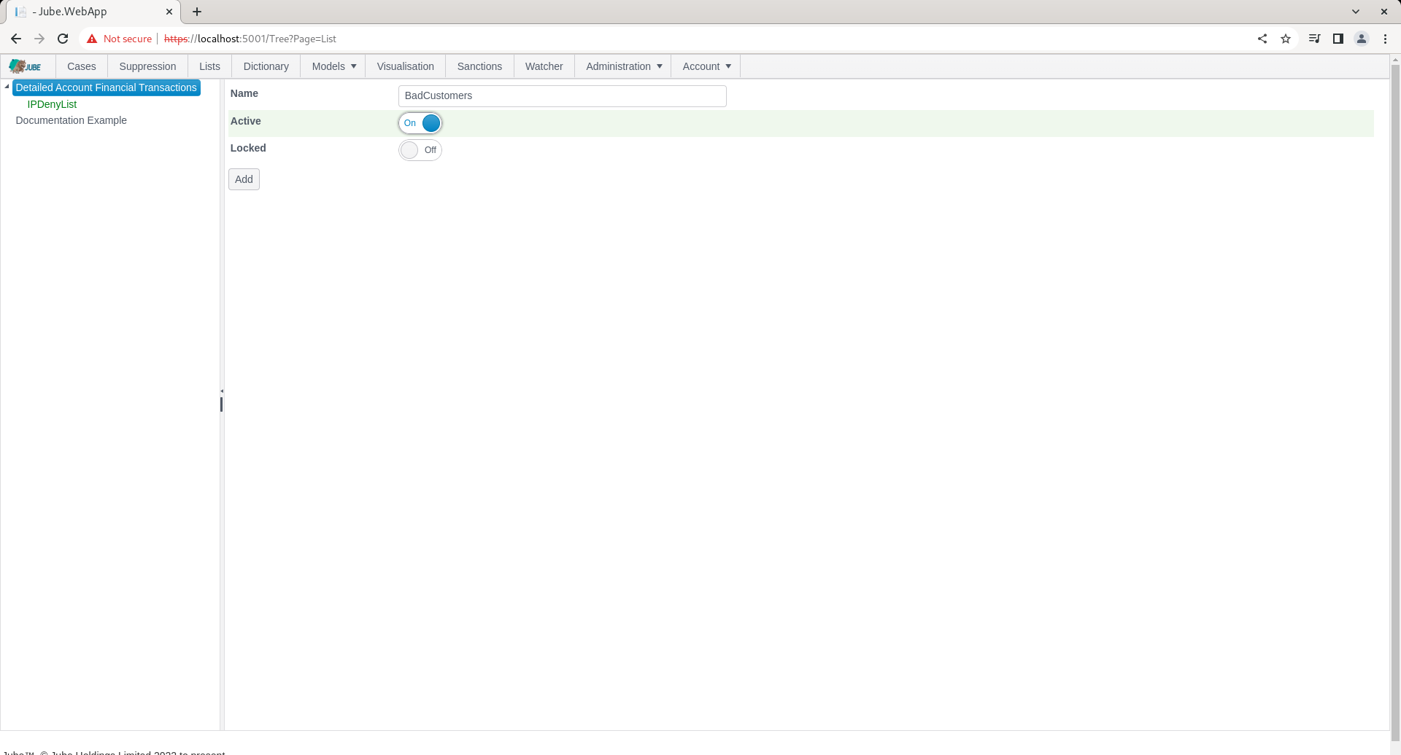Select the Documentation Example tree item

[x=71, y=120]
